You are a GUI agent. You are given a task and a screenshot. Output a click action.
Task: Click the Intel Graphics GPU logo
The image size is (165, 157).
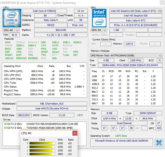[99, 18]
